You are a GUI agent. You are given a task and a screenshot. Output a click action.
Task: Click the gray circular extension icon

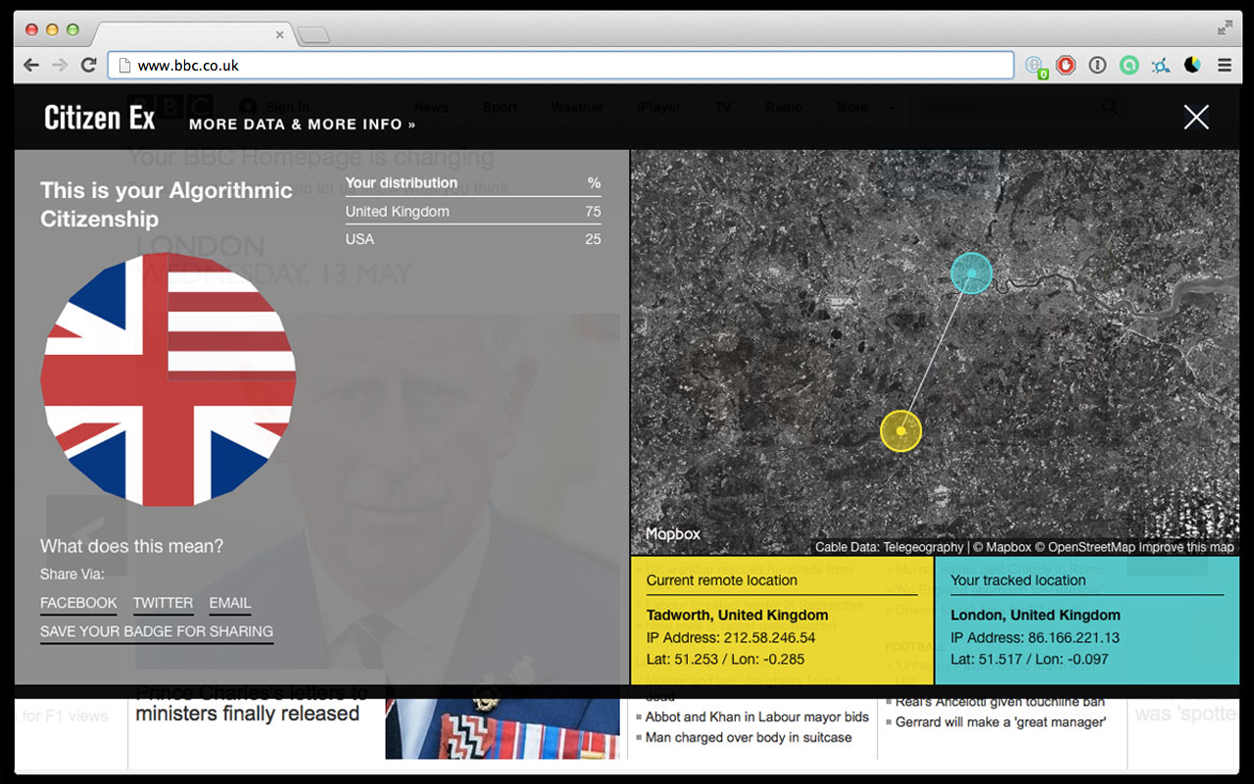1097,66
